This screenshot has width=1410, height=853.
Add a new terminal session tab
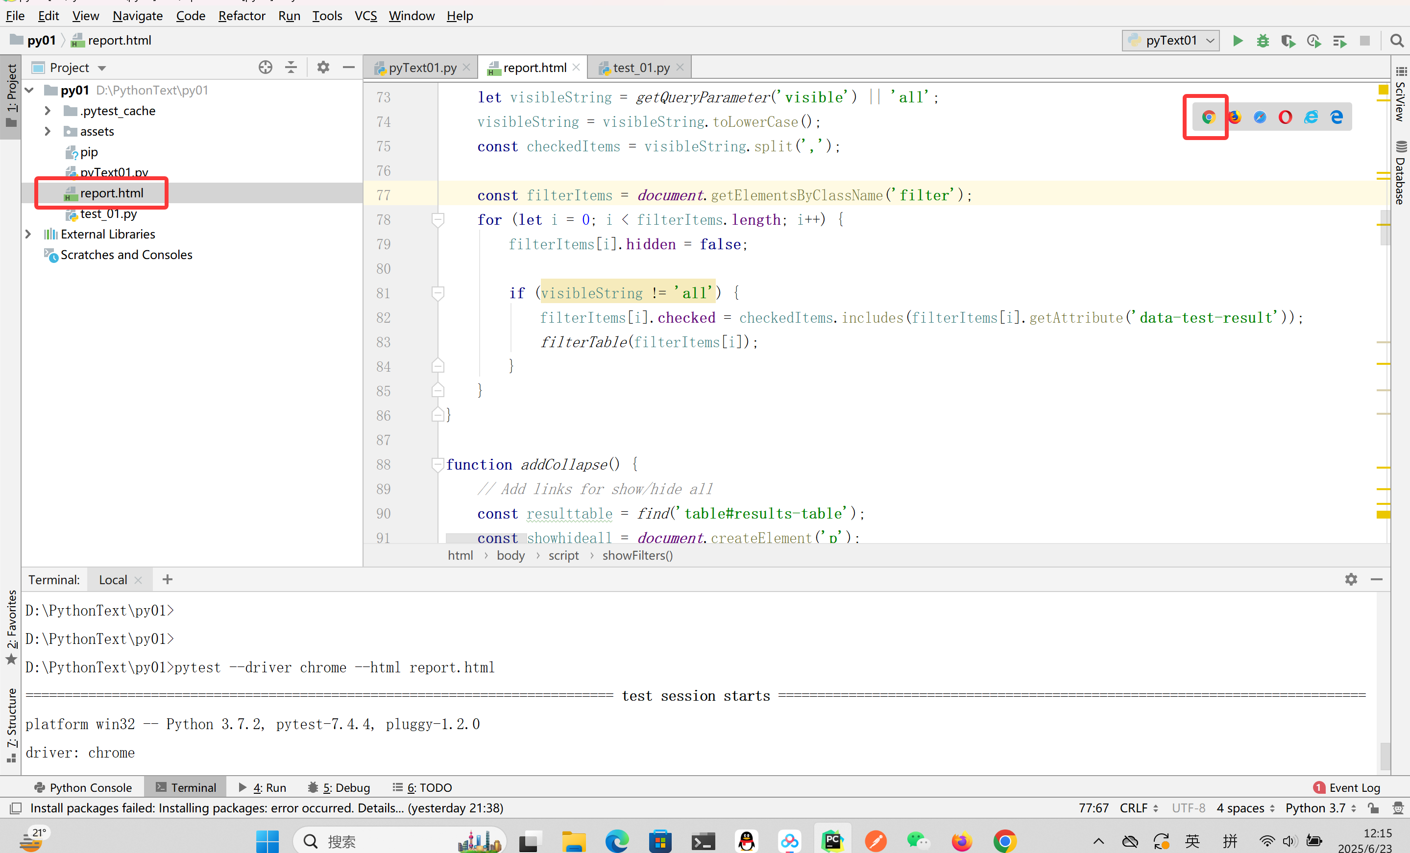[x=167, y=580]
